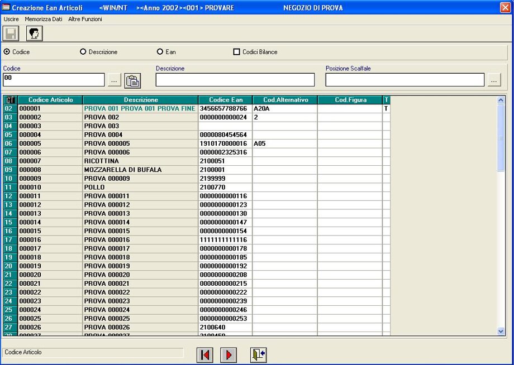
Task: Open the Uscire menu
Action: [11, 19]
